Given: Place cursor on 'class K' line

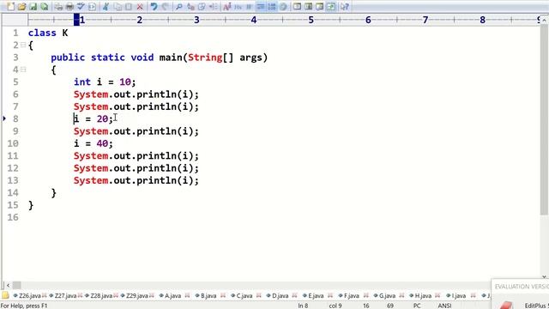Looking at the screenshot, I should click(x=48, y=33).
